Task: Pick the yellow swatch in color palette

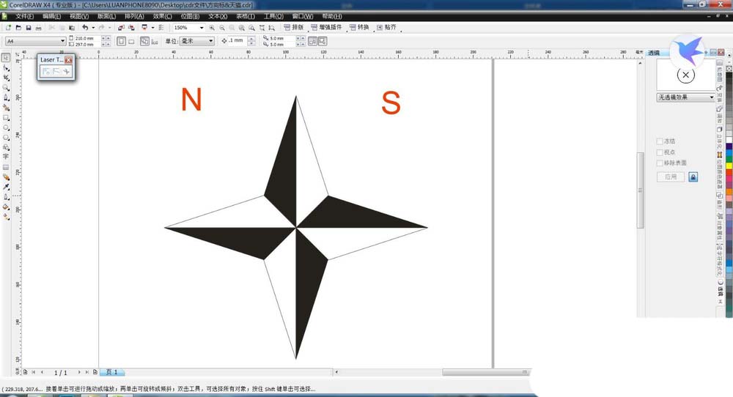Action: click(x=729, y=164)
